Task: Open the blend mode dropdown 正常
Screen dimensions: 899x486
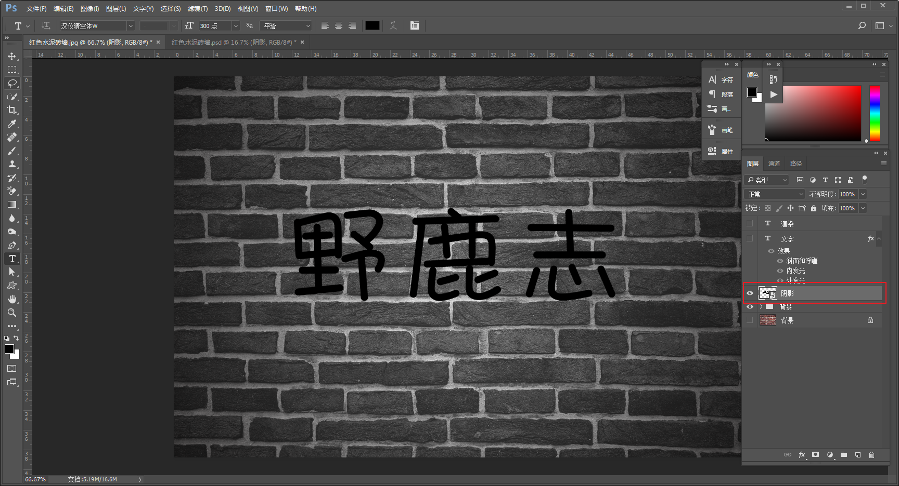Action: [x=775, y=194]
